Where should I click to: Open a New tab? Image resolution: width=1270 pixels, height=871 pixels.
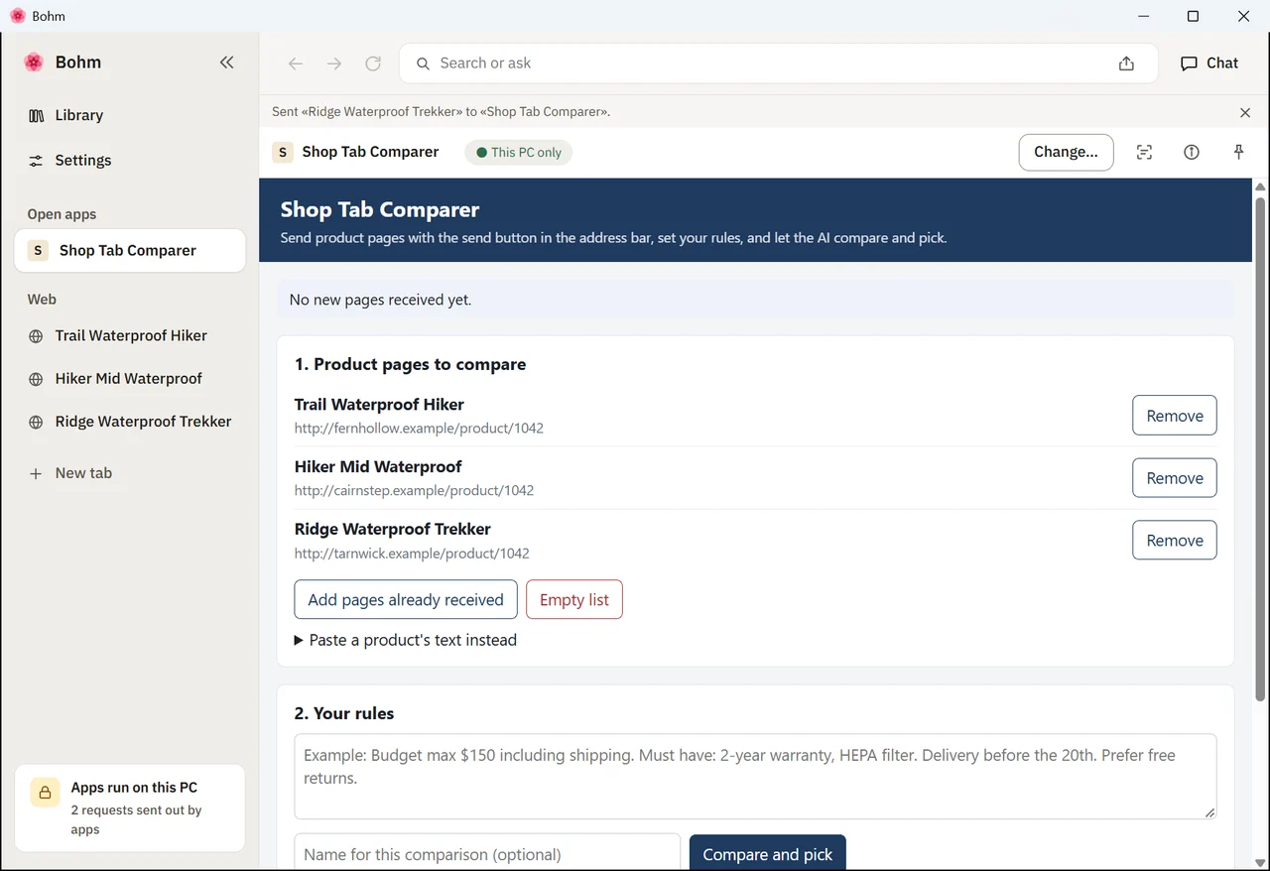pyautogui.click(x=130, y=473)
